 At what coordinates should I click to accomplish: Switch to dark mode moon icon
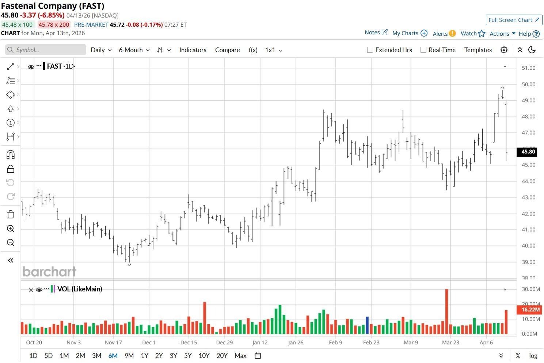pyautogui.click(x=532, y=50)
